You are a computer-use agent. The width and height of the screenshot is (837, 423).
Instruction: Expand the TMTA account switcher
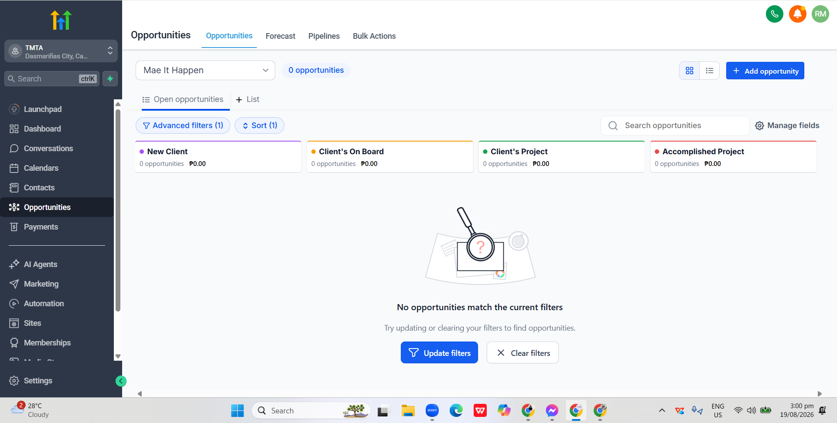(61, 51)
